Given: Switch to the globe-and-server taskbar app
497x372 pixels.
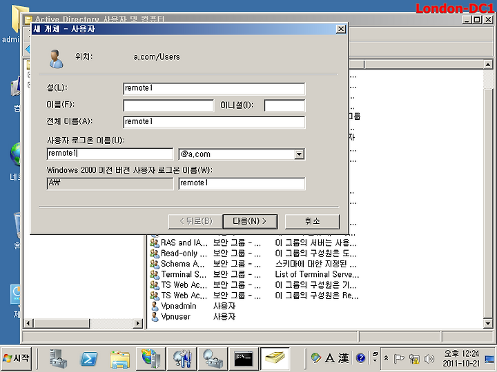Looking at the screenshot, I should click(150, 359).
